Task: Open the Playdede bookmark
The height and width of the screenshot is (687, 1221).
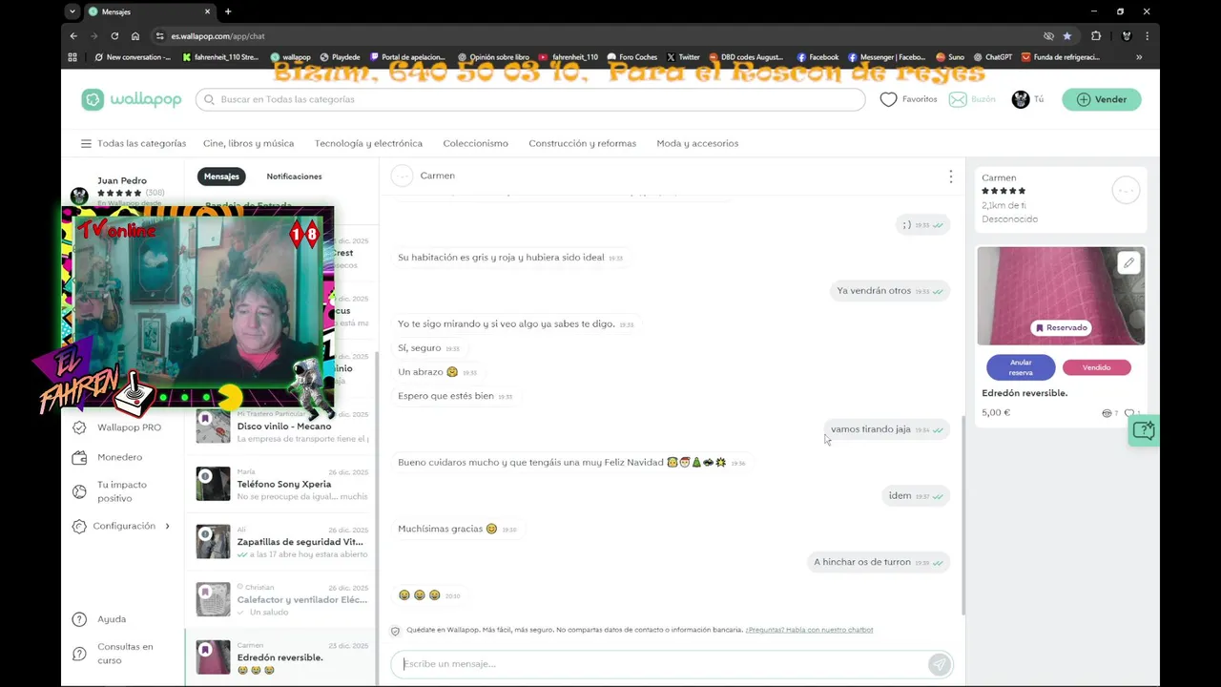Action: (340, 57)
